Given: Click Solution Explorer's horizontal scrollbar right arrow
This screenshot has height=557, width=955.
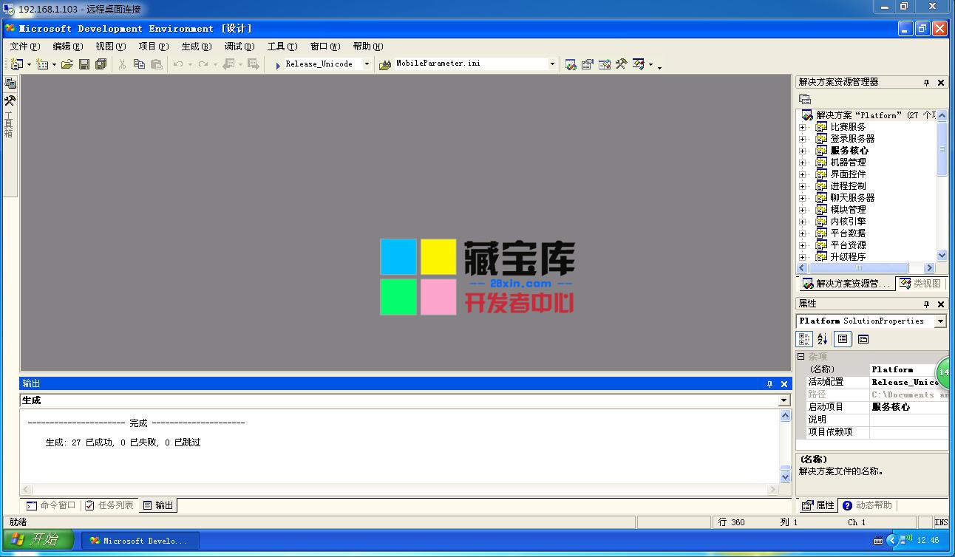Looking at the screenshot, I should (930, 268).
